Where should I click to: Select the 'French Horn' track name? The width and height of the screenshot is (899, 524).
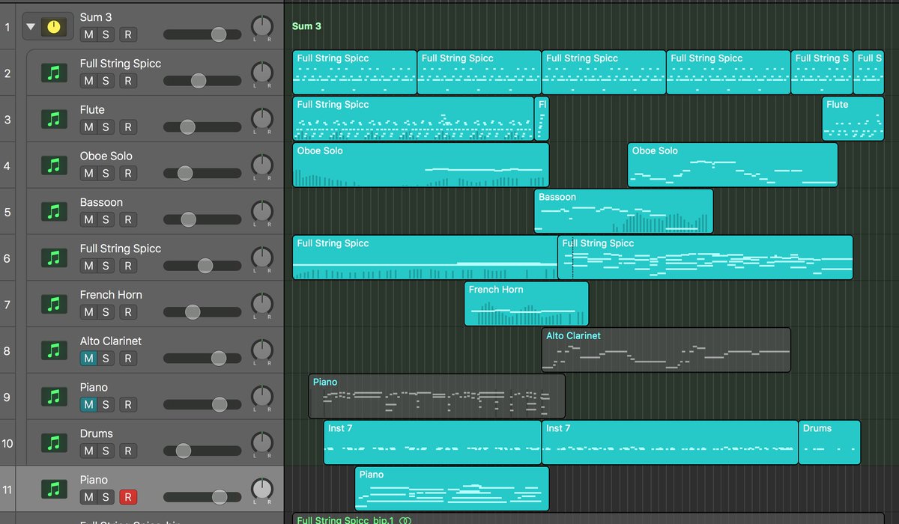(x=111, y=295)
